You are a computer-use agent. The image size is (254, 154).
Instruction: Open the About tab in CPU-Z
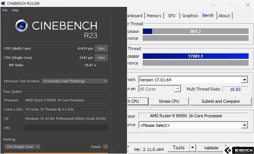224,16
